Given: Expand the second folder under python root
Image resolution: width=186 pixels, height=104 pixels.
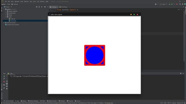Looking at the screenshot, I should (6, 13).
